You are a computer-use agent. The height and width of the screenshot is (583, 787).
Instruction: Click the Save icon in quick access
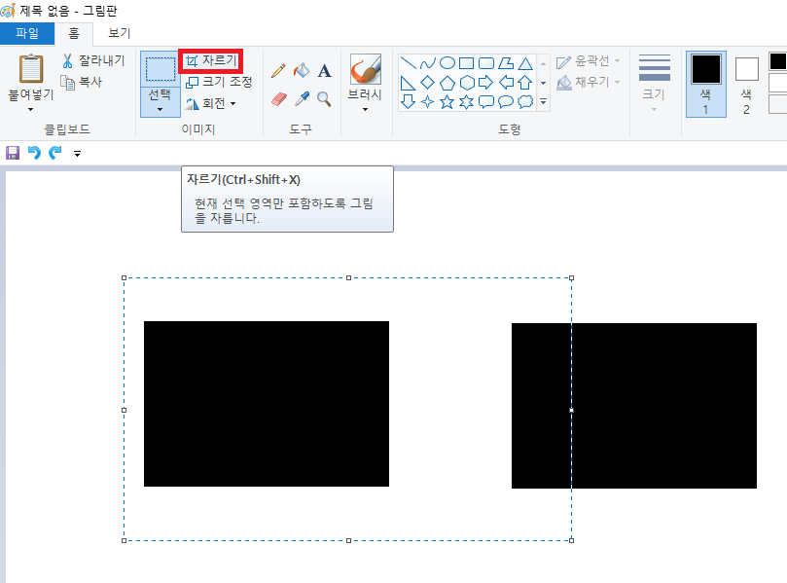(13, 153)
